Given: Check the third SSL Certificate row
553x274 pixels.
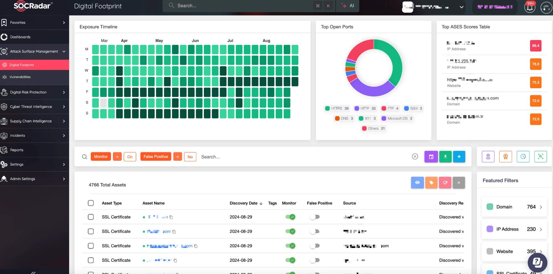Looking at the screenshot, I should 91,246.
